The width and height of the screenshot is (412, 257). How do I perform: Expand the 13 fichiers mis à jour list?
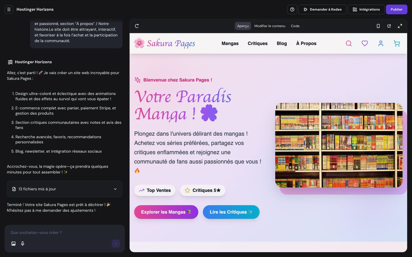(x=115, y=189)
